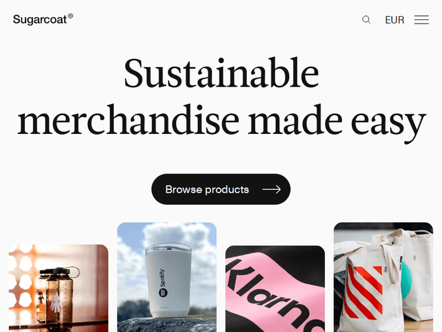
Task: Click the Browse products text label
Action: click(x=207, y=189)
